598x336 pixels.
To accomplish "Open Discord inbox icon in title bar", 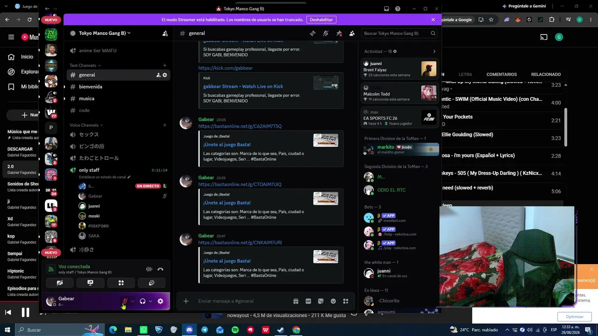I will [x=386, y=8].
